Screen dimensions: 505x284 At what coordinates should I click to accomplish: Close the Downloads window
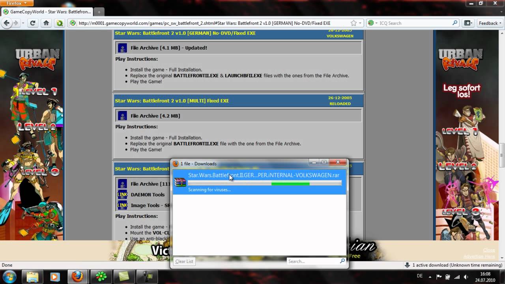click(x=338, y=162)
